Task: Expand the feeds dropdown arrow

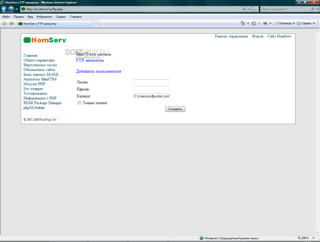Action: (259, 23)
